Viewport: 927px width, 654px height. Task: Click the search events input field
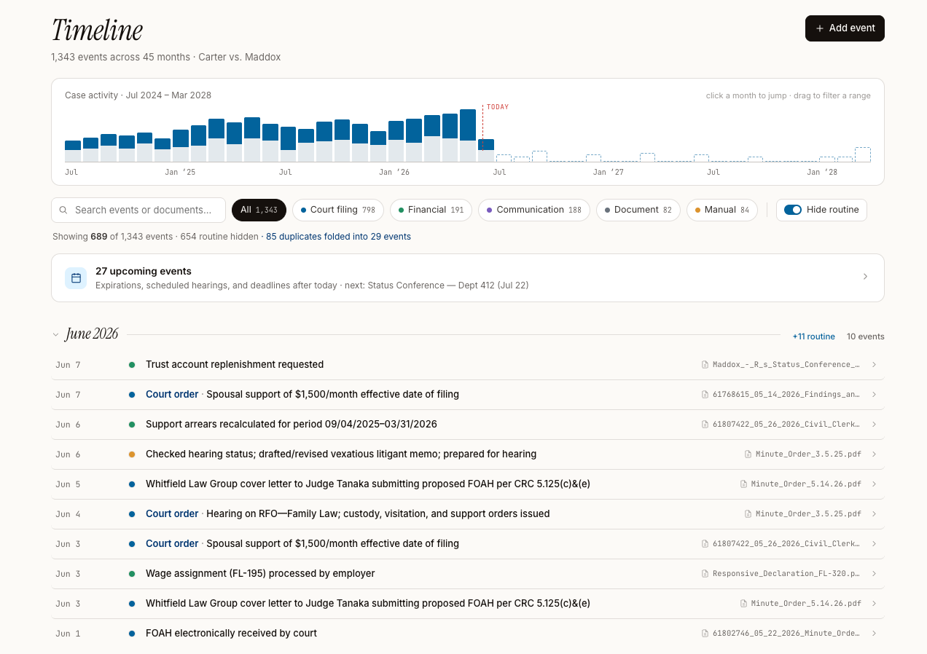click(x=138, y=210)
